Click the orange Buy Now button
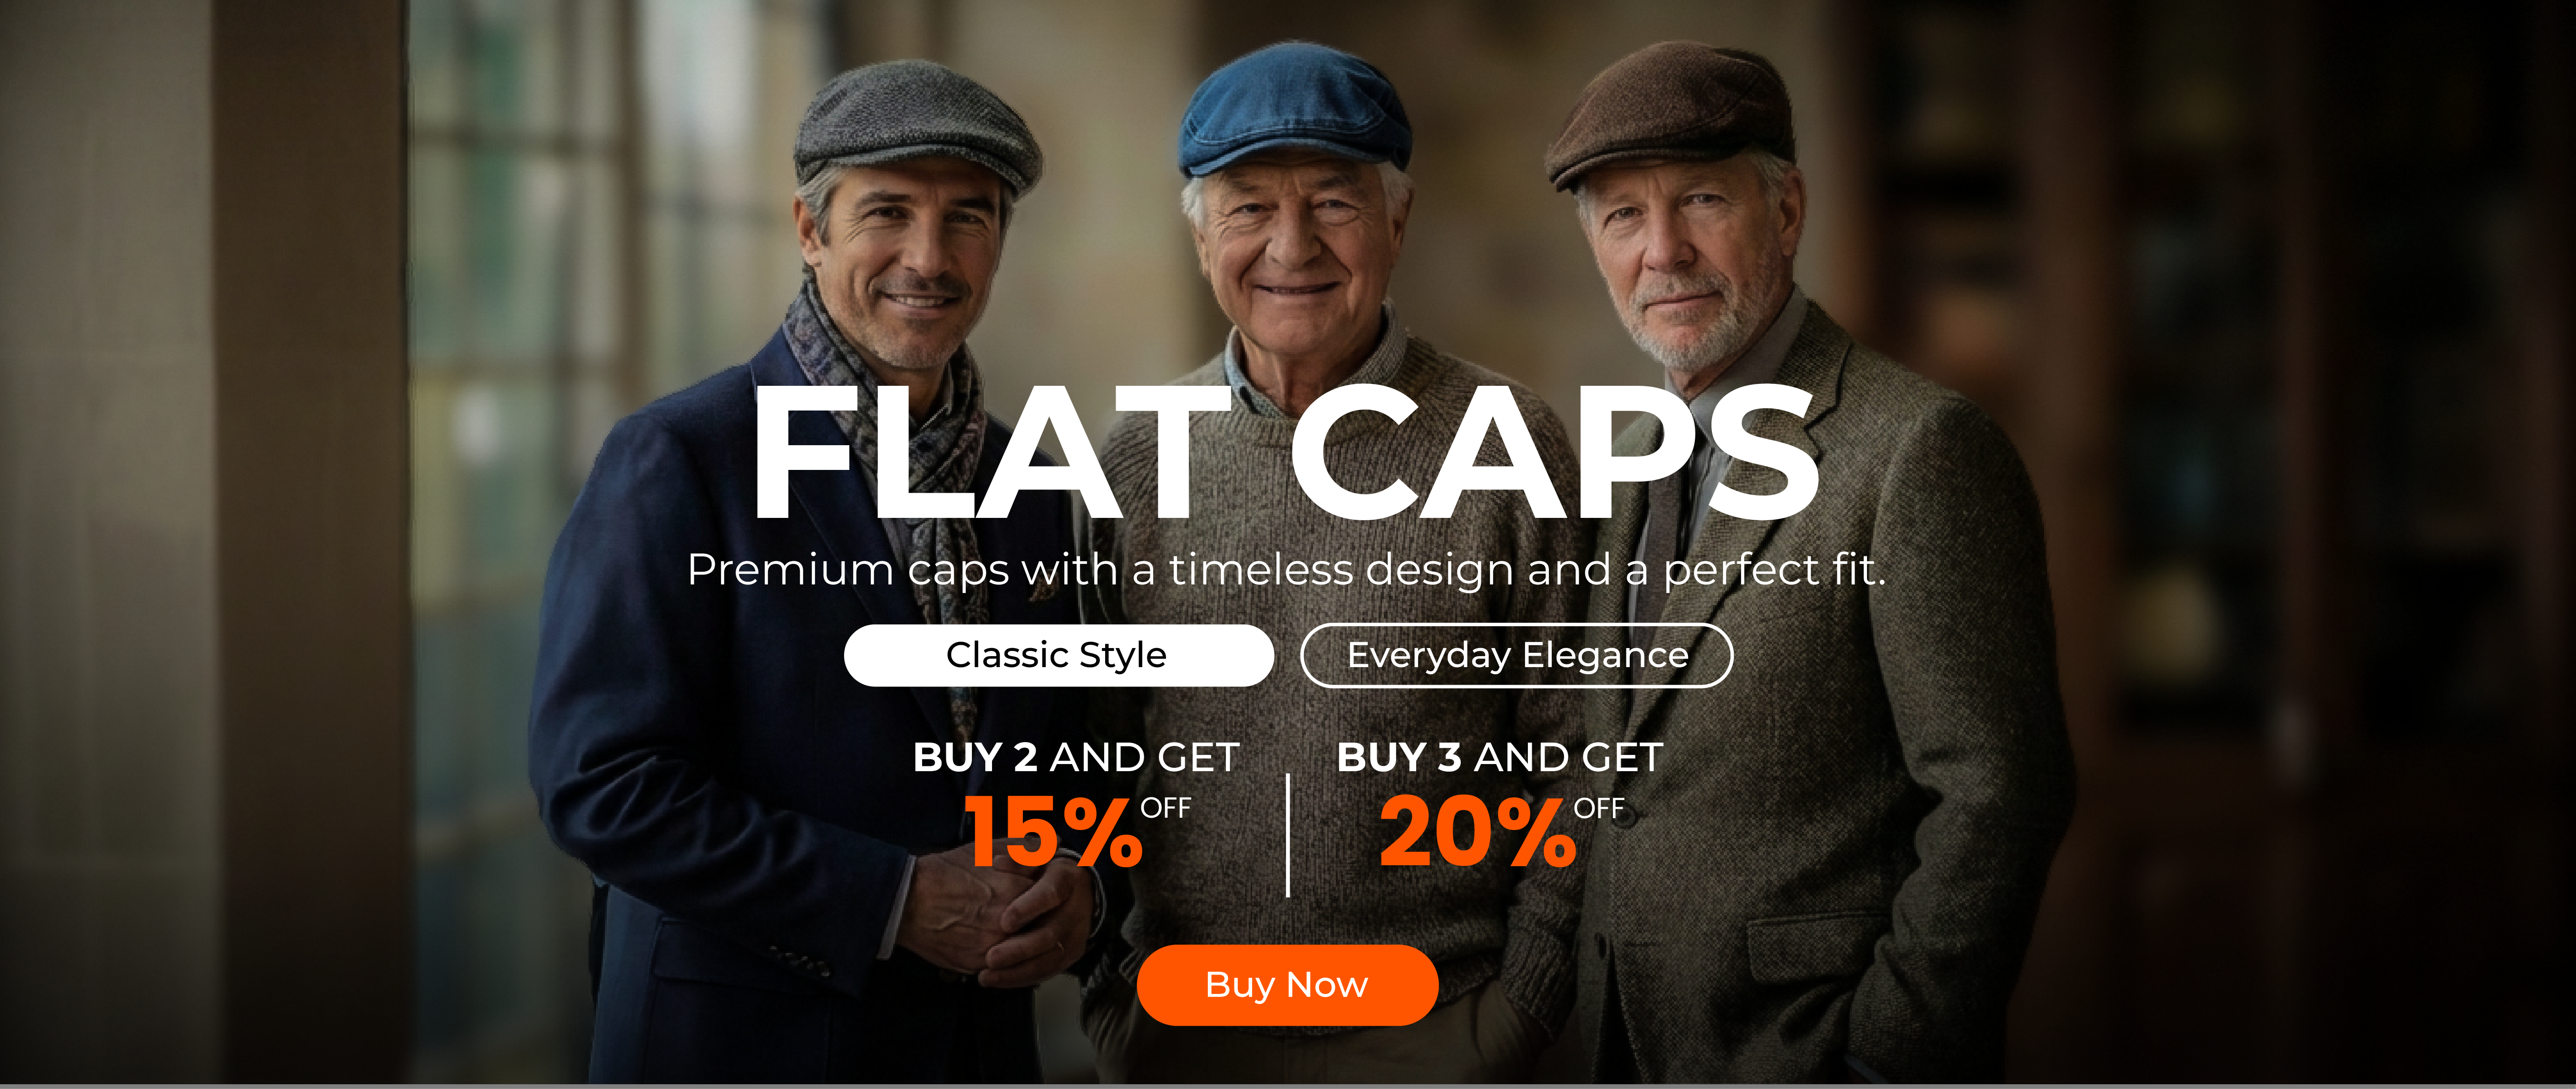Image resolution: width=2576 pixels, height=1089 pixels. [x=1287, y=985]
